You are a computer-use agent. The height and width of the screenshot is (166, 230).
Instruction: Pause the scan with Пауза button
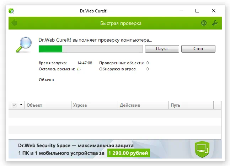click(x=162, y=49)
